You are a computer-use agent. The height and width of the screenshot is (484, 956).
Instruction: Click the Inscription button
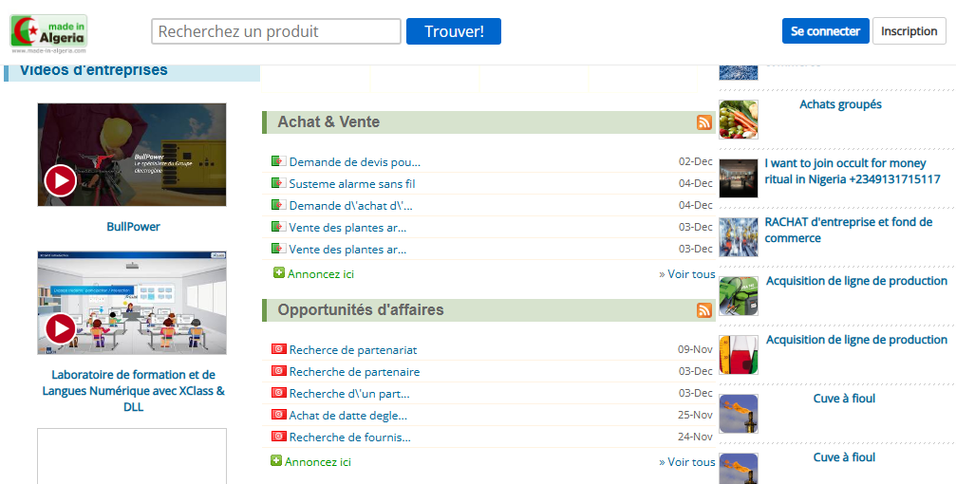[x=909, y=31]
